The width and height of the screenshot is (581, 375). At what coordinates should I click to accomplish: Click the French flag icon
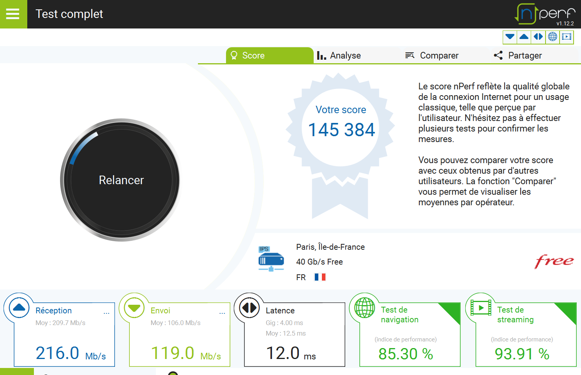pyautogui.click(x=320, y=277)
